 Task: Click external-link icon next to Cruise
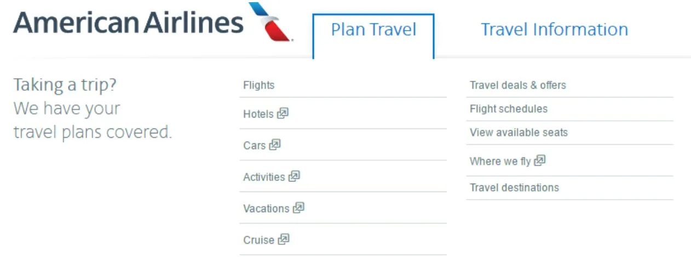284,240
